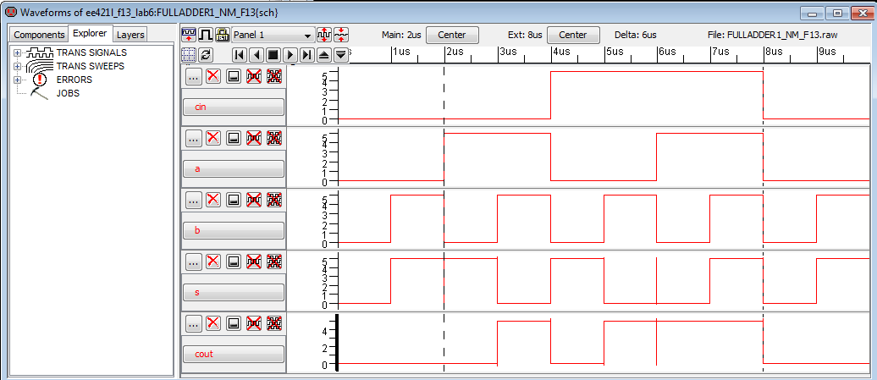Image resolution: width=877 pixels, height=380 pixels.
Task: Remove selected signal from cin panel
Action: (254, 76)
